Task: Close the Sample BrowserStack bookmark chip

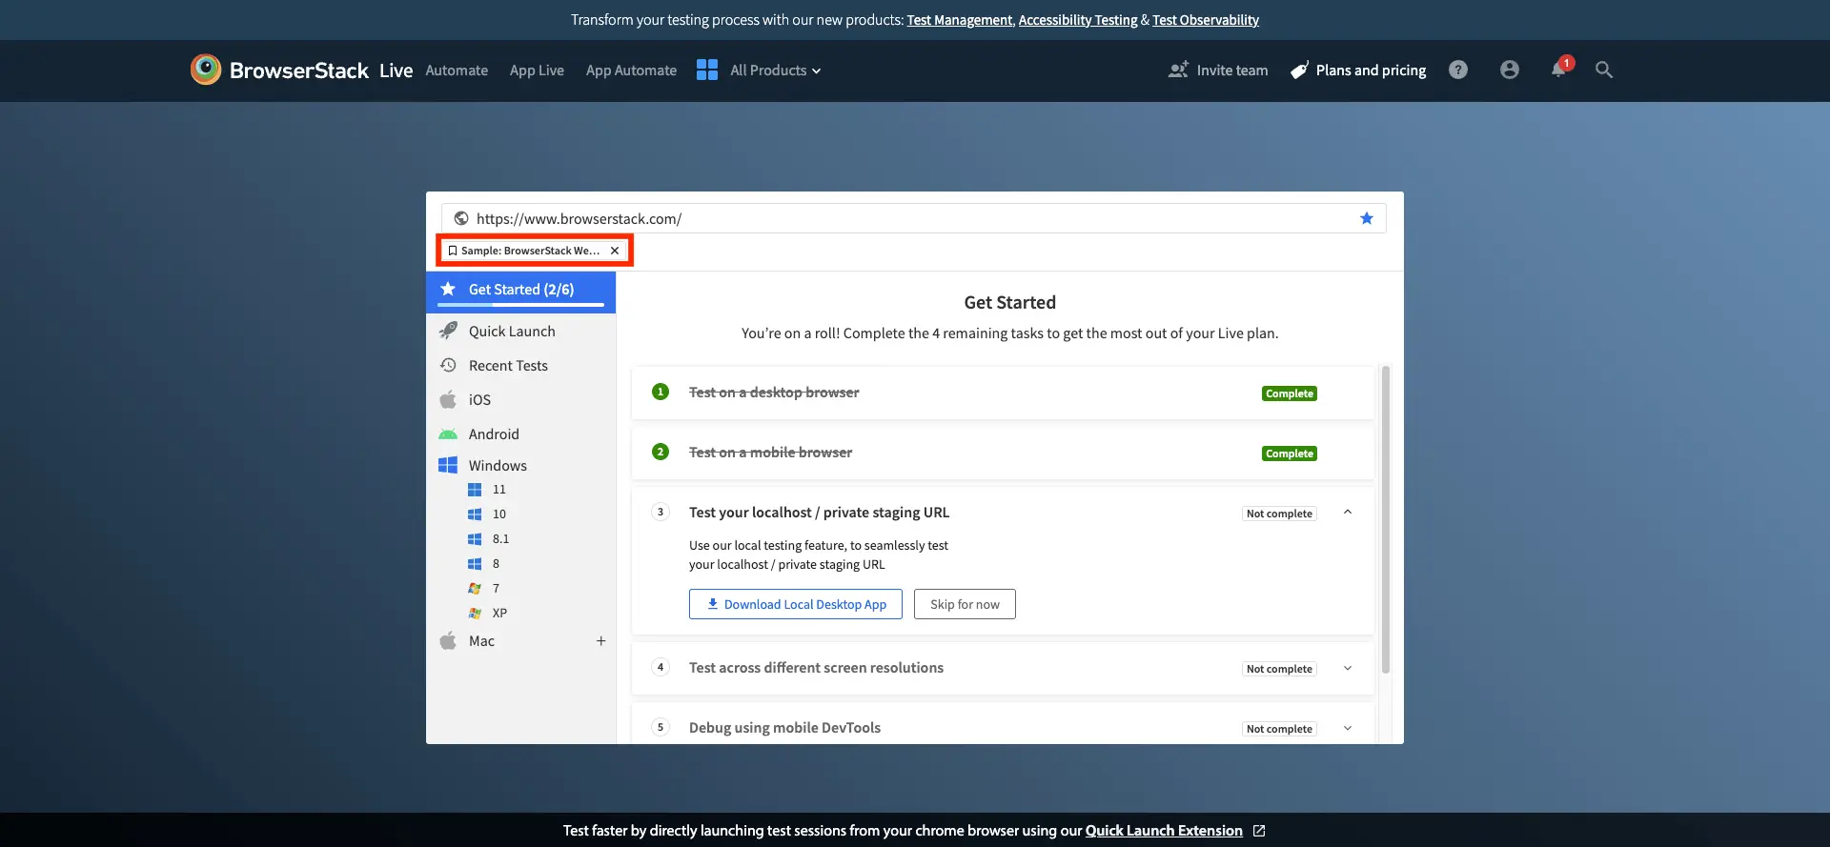Action: (615, 251)
